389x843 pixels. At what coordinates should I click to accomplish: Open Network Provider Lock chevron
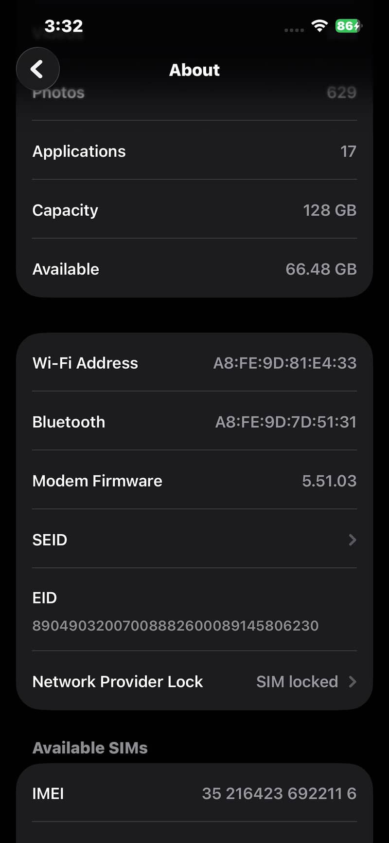point(353,681)
